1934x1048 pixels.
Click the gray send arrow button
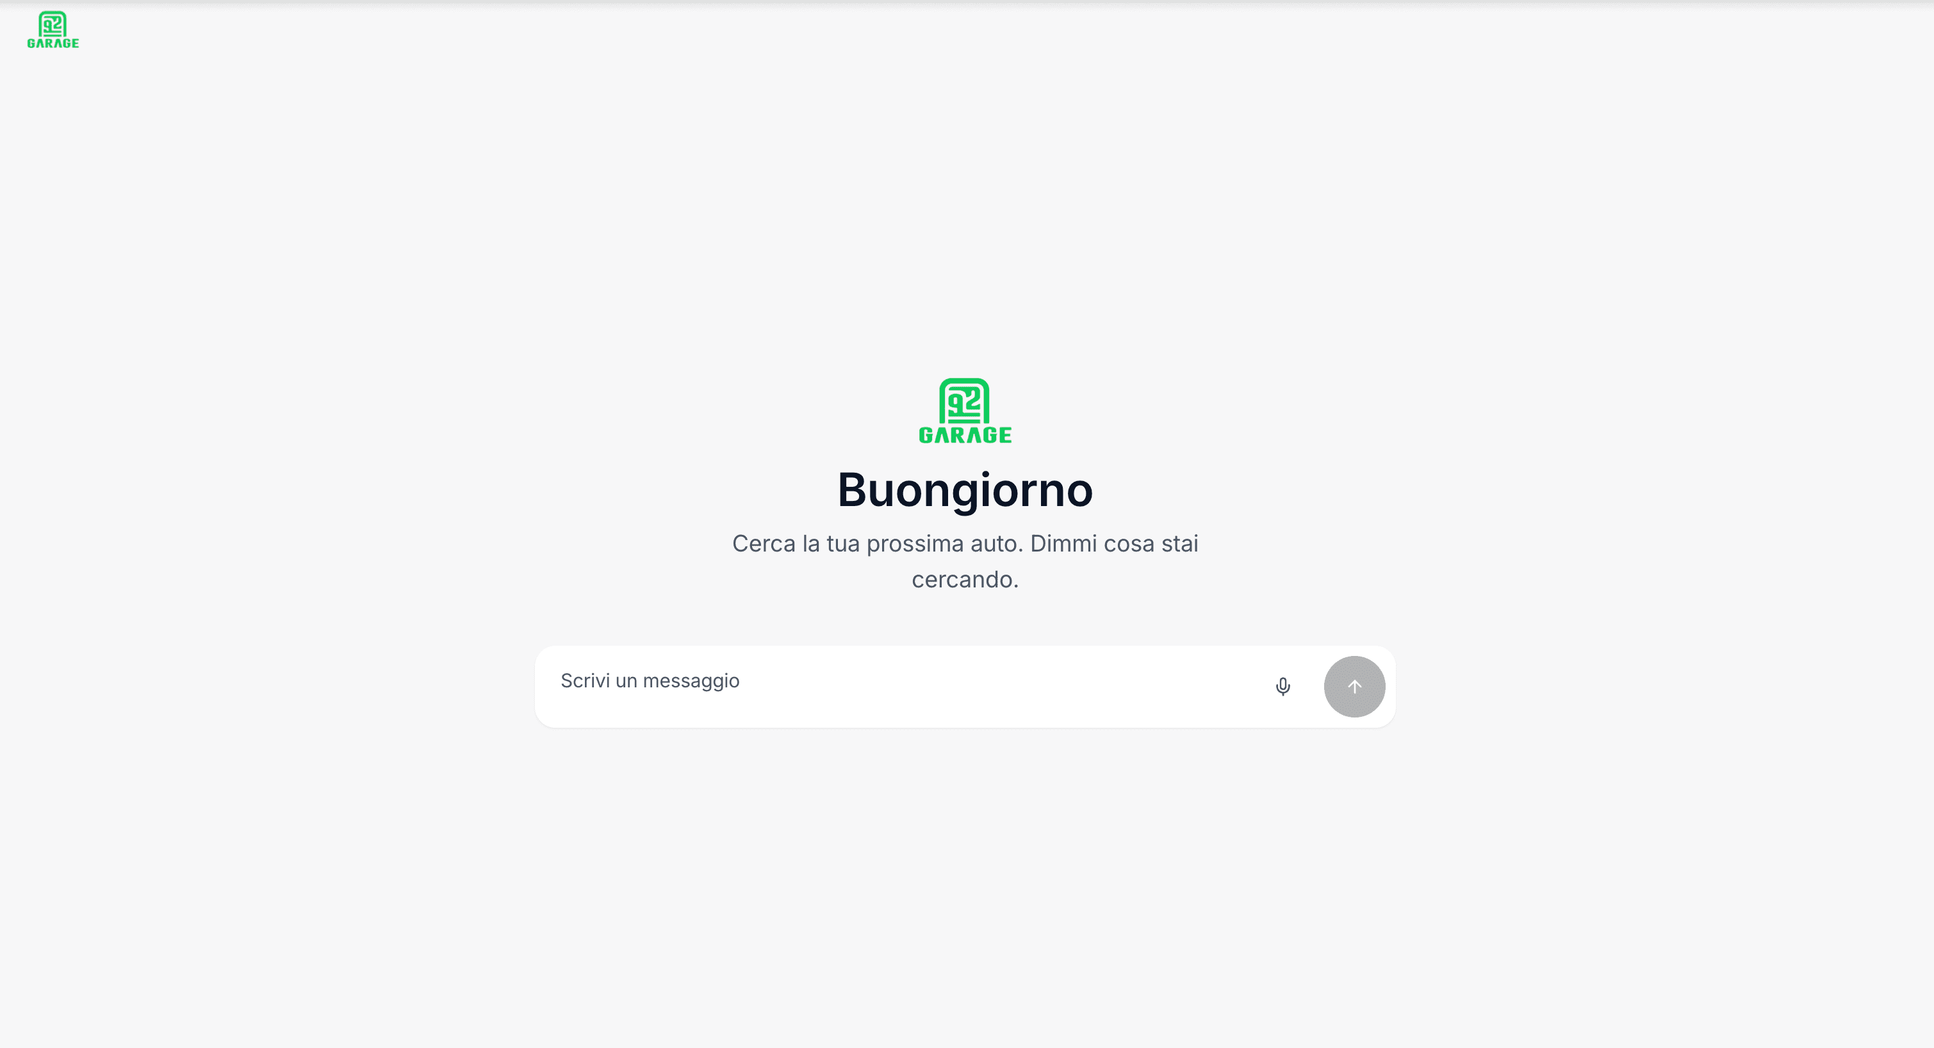pos(1354,686)
